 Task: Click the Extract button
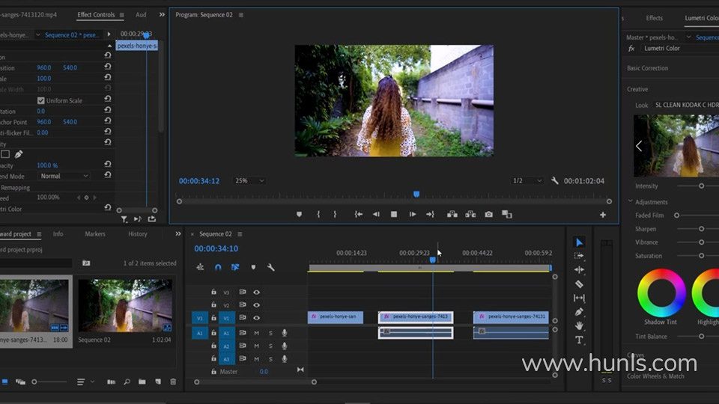[x=470, y=214]
